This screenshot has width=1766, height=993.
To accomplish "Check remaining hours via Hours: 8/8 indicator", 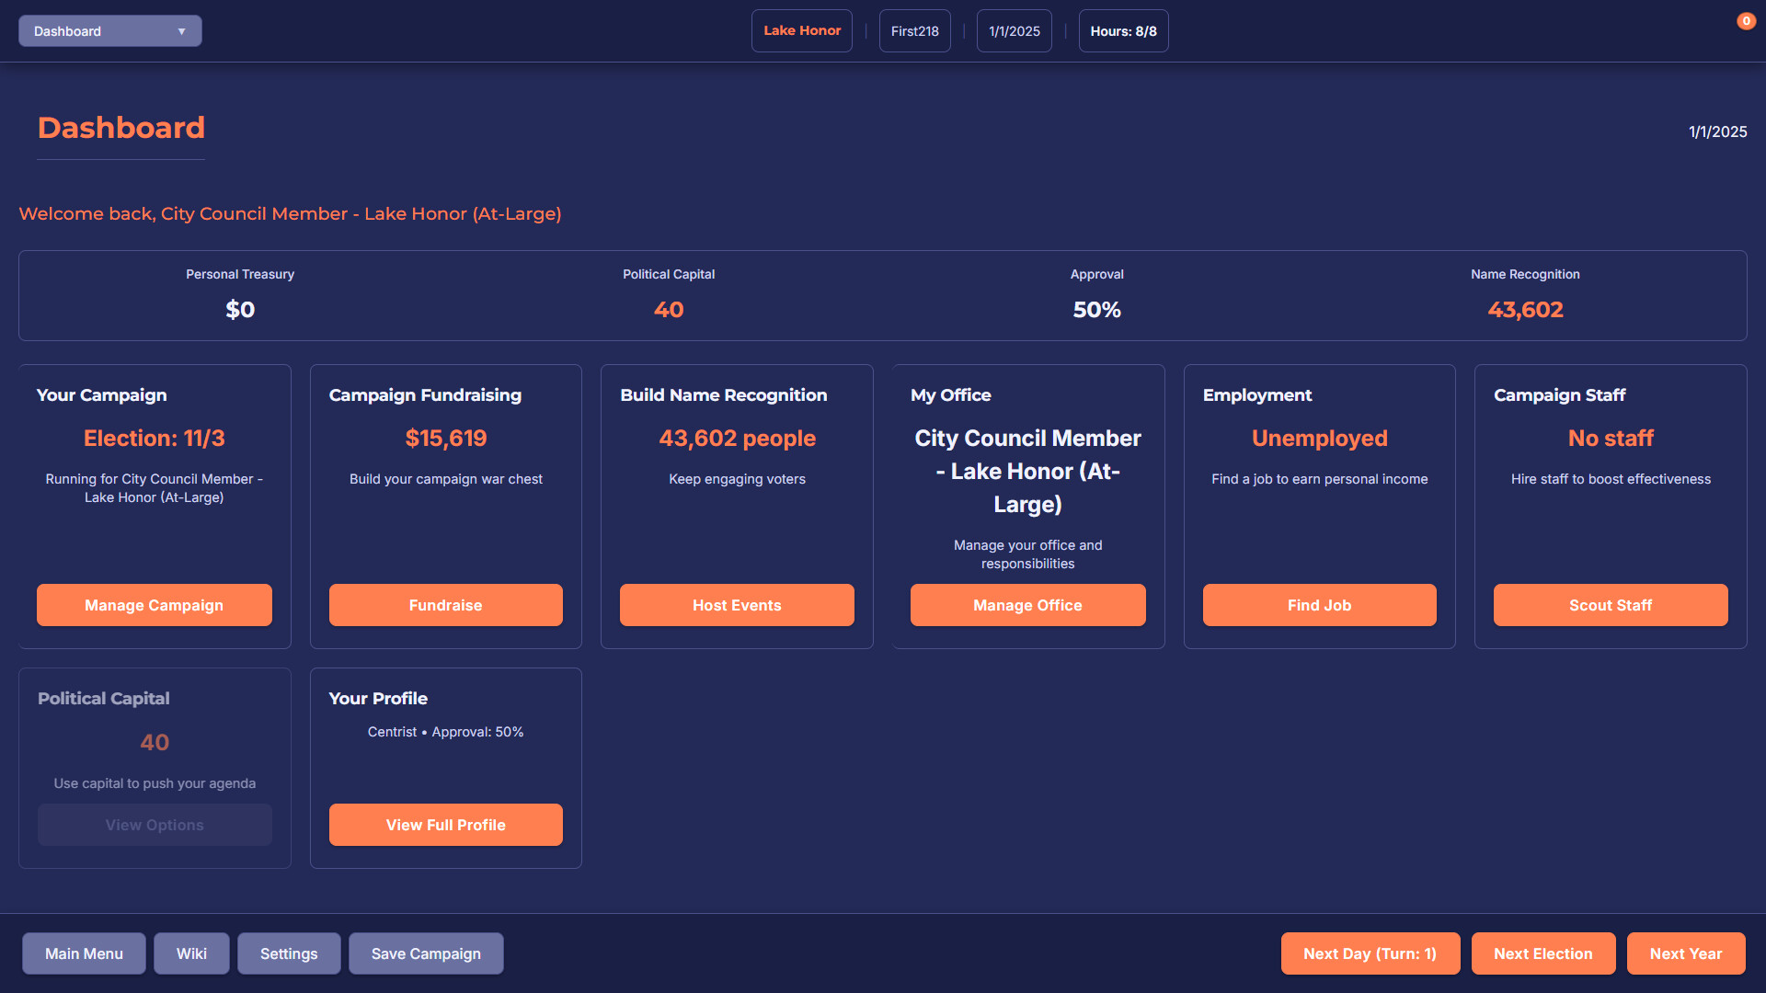I will [x=1123, y=30].
